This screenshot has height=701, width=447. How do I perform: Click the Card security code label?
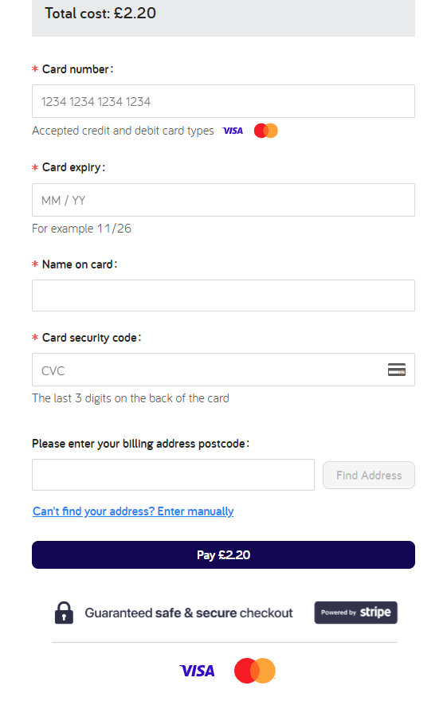[92, 338]
